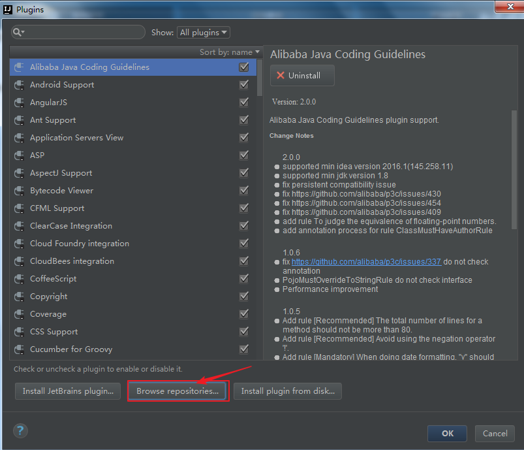Click the magnifier icon in the search field
Screen dimensions: 524x450
tap(18, 31)
